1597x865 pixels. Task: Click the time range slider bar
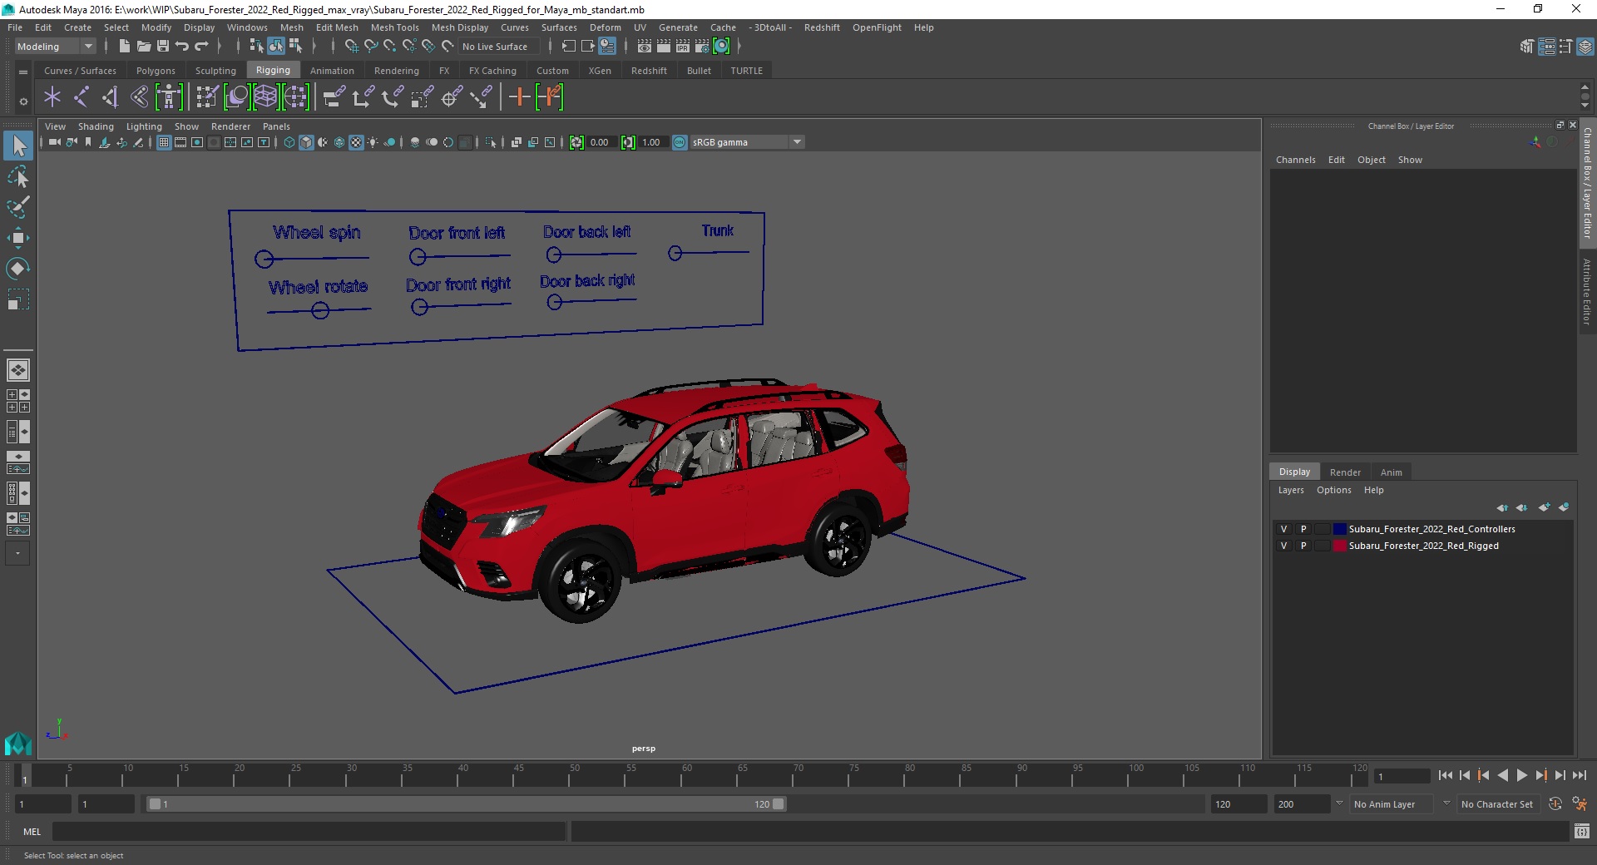(x=466, y=804)
